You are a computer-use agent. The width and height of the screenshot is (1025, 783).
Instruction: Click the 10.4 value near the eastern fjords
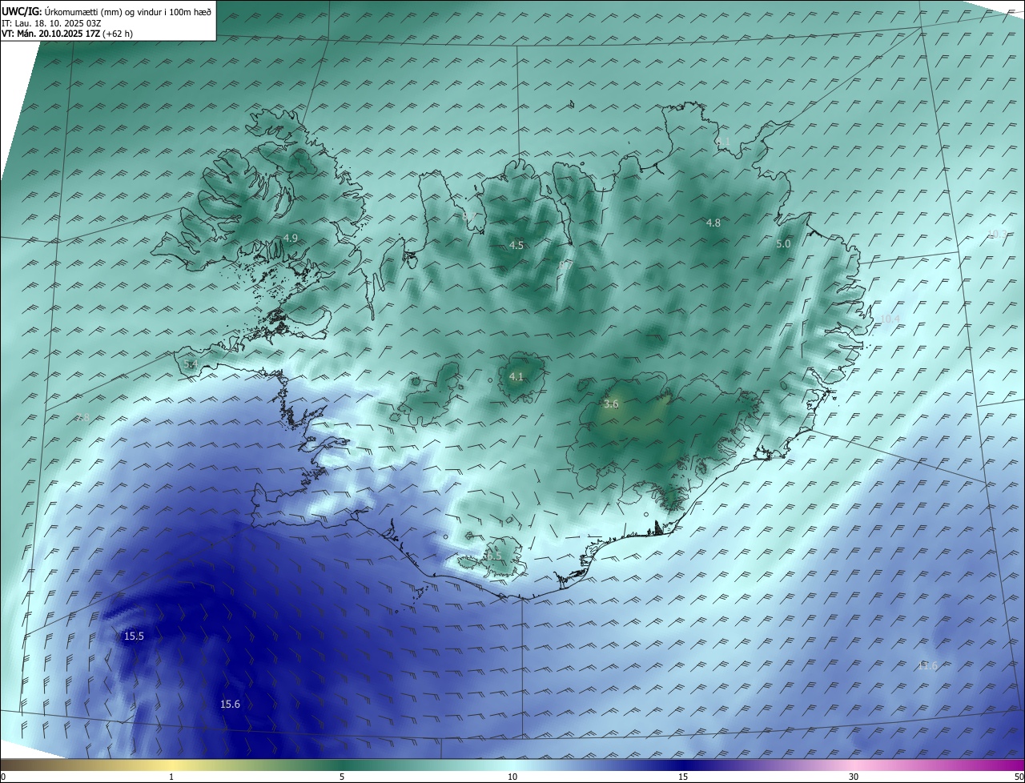890,319
